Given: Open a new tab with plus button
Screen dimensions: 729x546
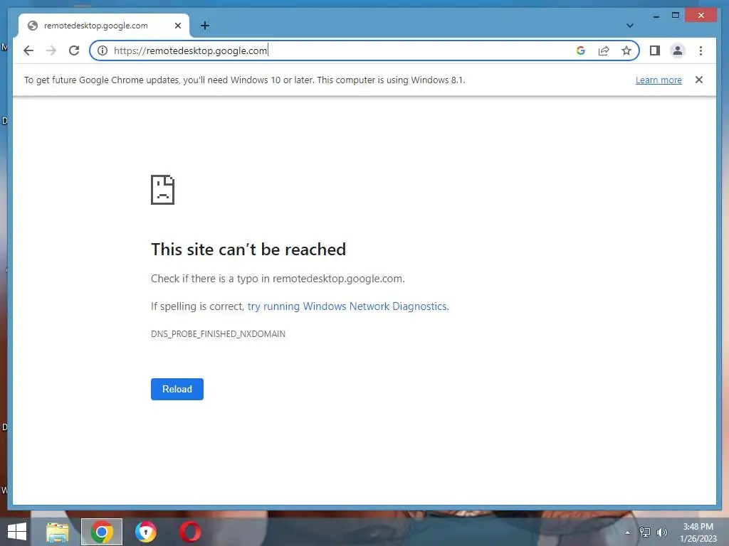Looking at the screenshot, I should [x=205, y=26].
